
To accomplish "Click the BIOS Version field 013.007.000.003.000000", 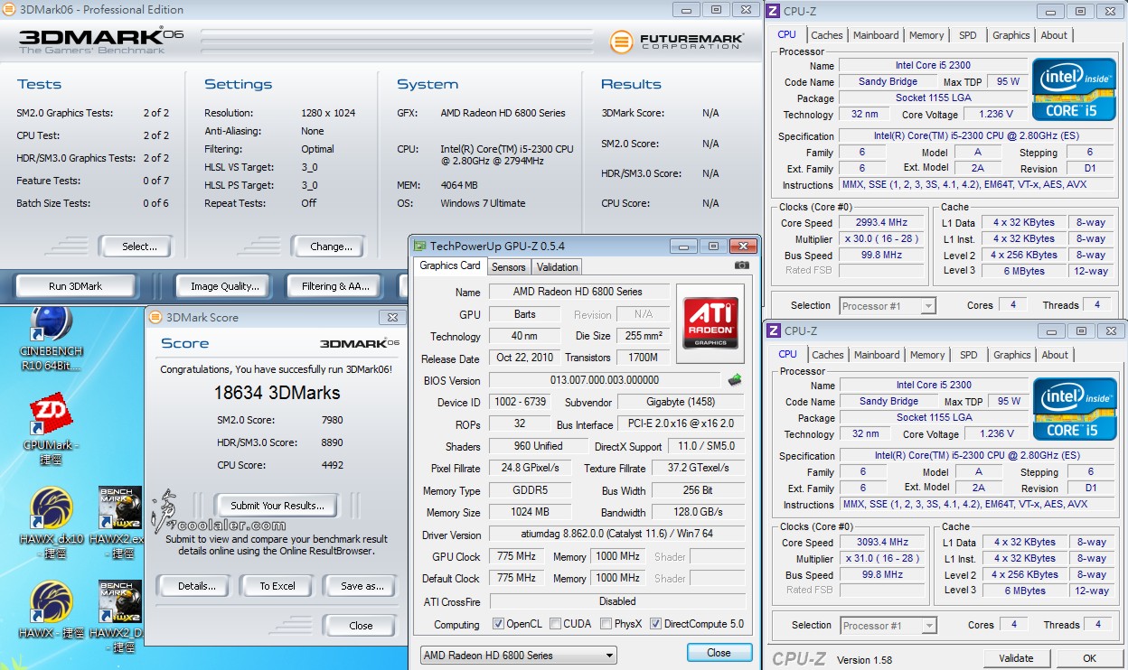I will 605,380.
